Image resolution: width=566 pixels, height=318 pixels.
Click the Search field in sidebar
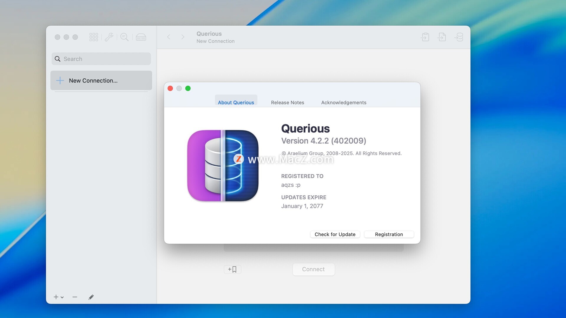pyautogui.click(x=101, y=59)
